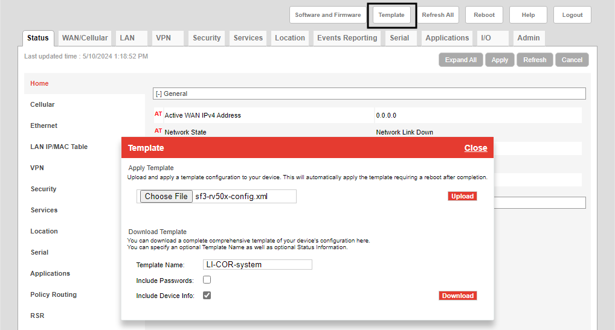Select Policy Routing in the sidebar
The image size is (615, 330).
53,294
